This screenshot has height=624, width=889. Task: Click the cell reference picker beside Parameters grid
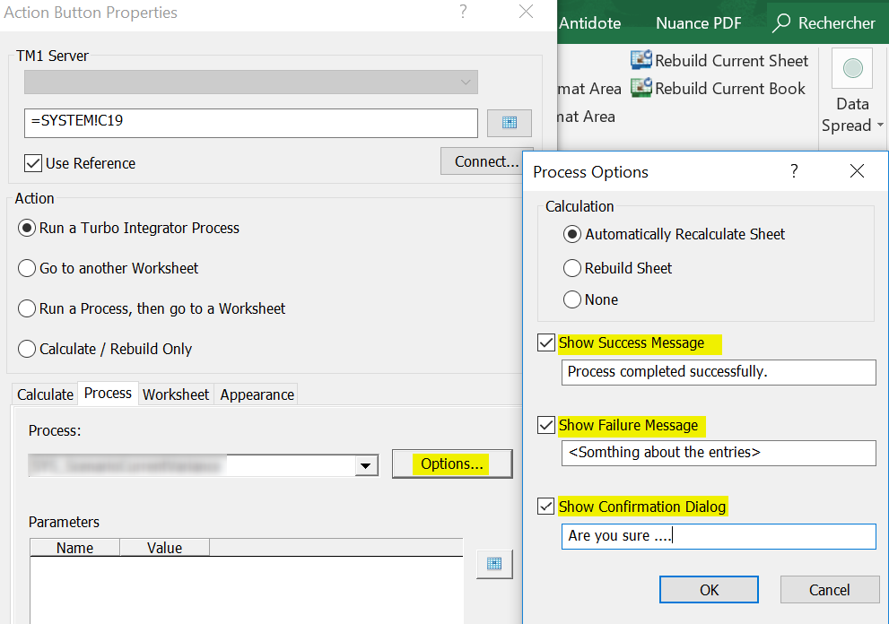point(494,564)
